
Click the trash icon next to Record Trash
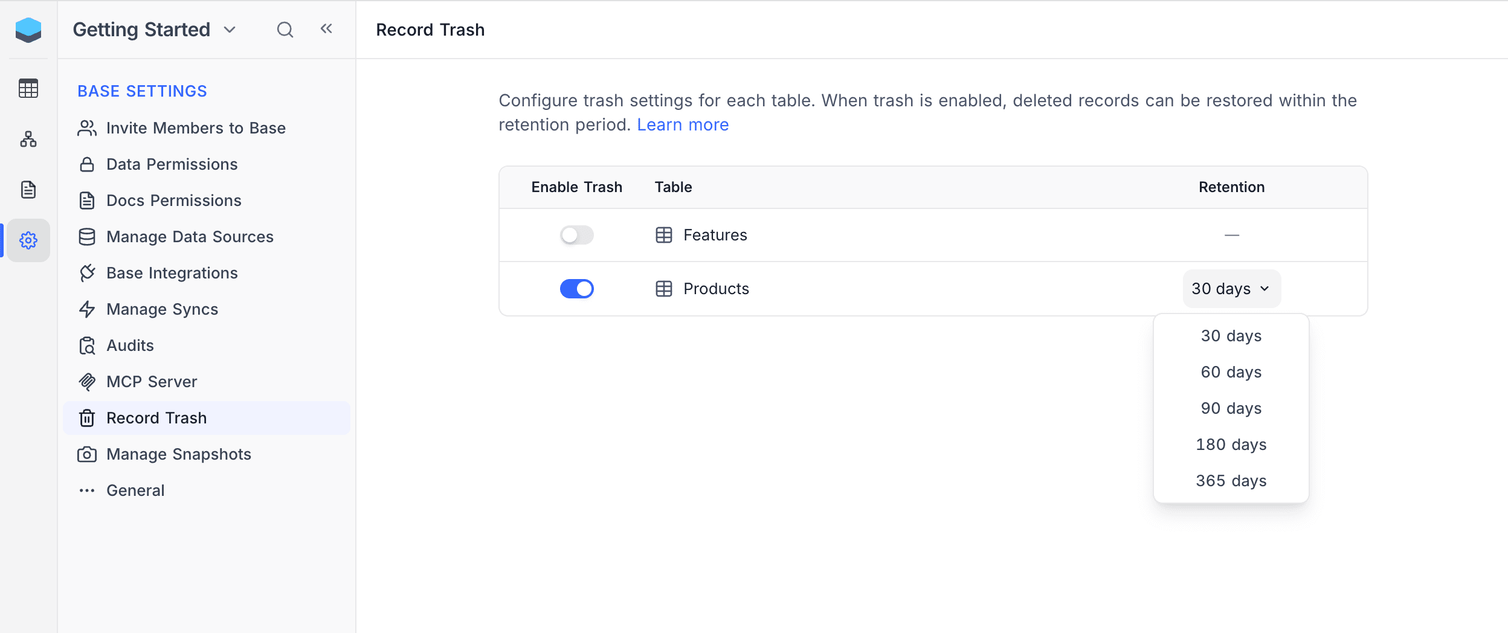click(x=88, y=417)
